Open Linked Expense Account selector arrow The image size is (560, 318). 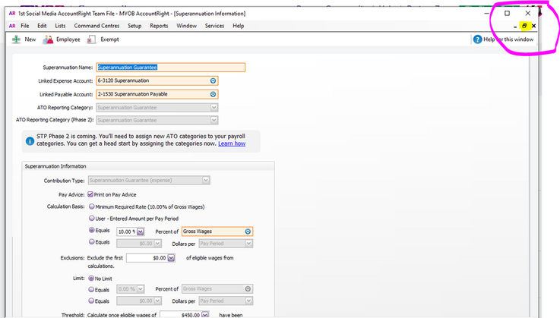tap(213, 80)
